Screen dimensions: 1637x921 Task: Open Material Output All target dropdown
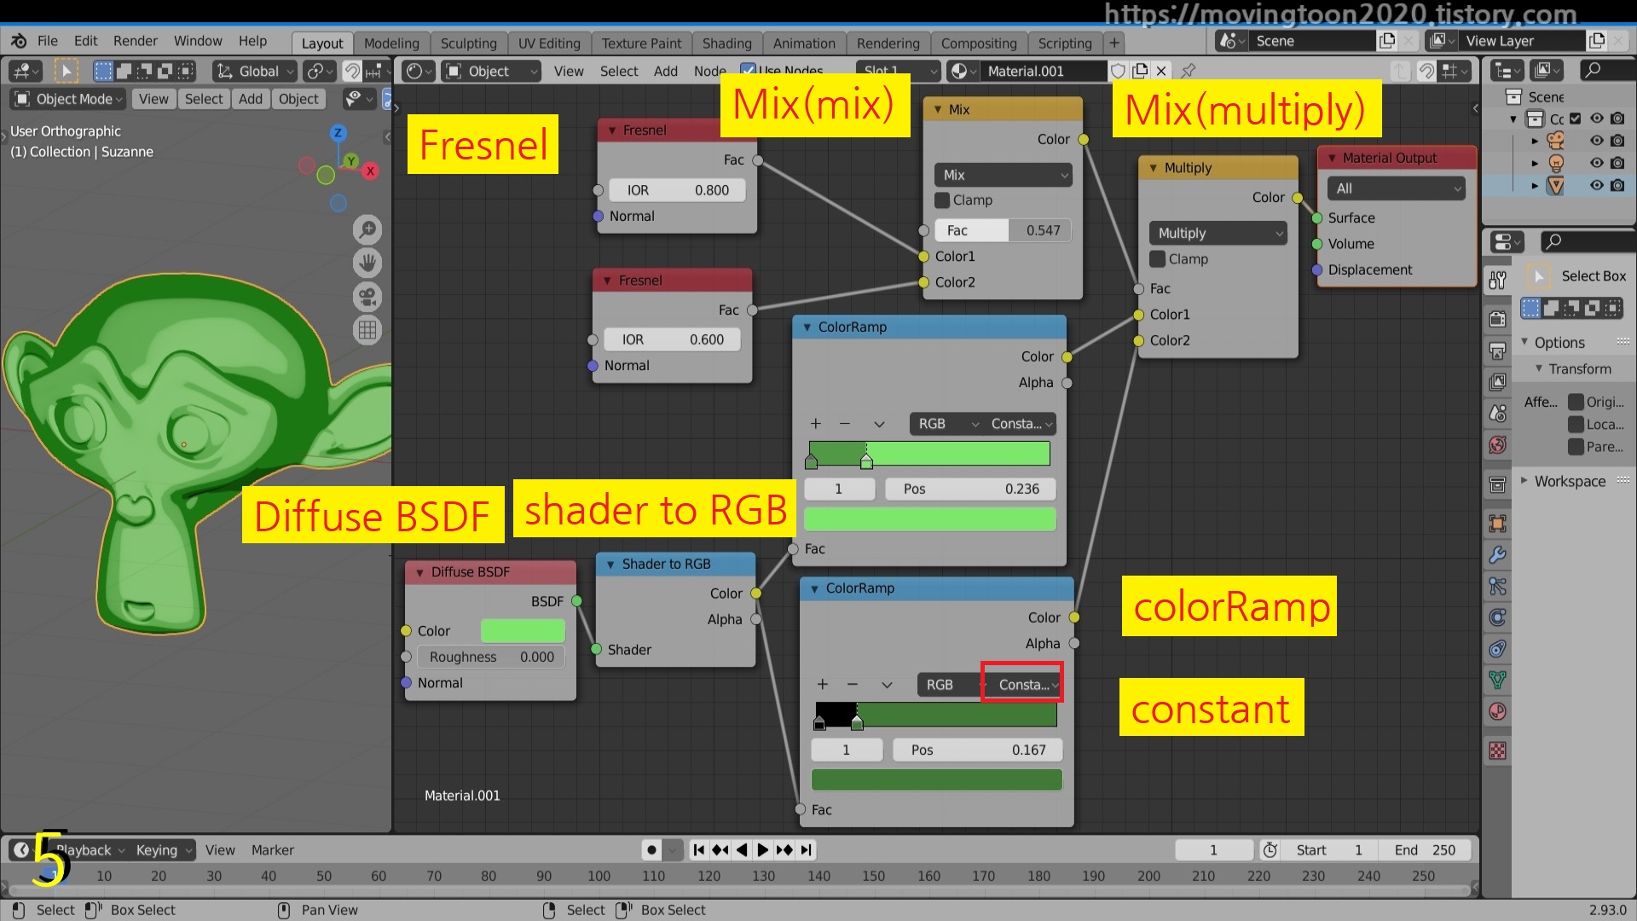coord(1396,188)
